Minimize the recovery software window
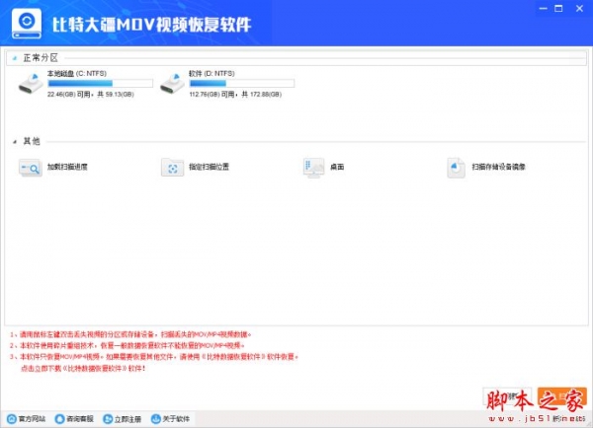The height and width of the screenshot is (428, 593). [x=543, y=8]
